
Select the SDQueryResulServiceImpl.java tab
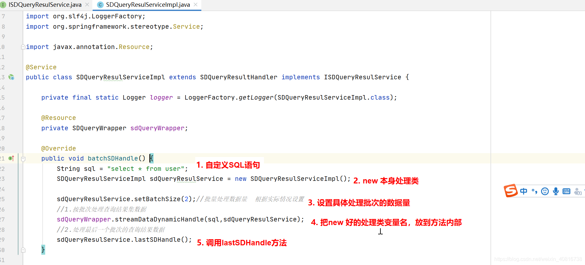point(148,5)
